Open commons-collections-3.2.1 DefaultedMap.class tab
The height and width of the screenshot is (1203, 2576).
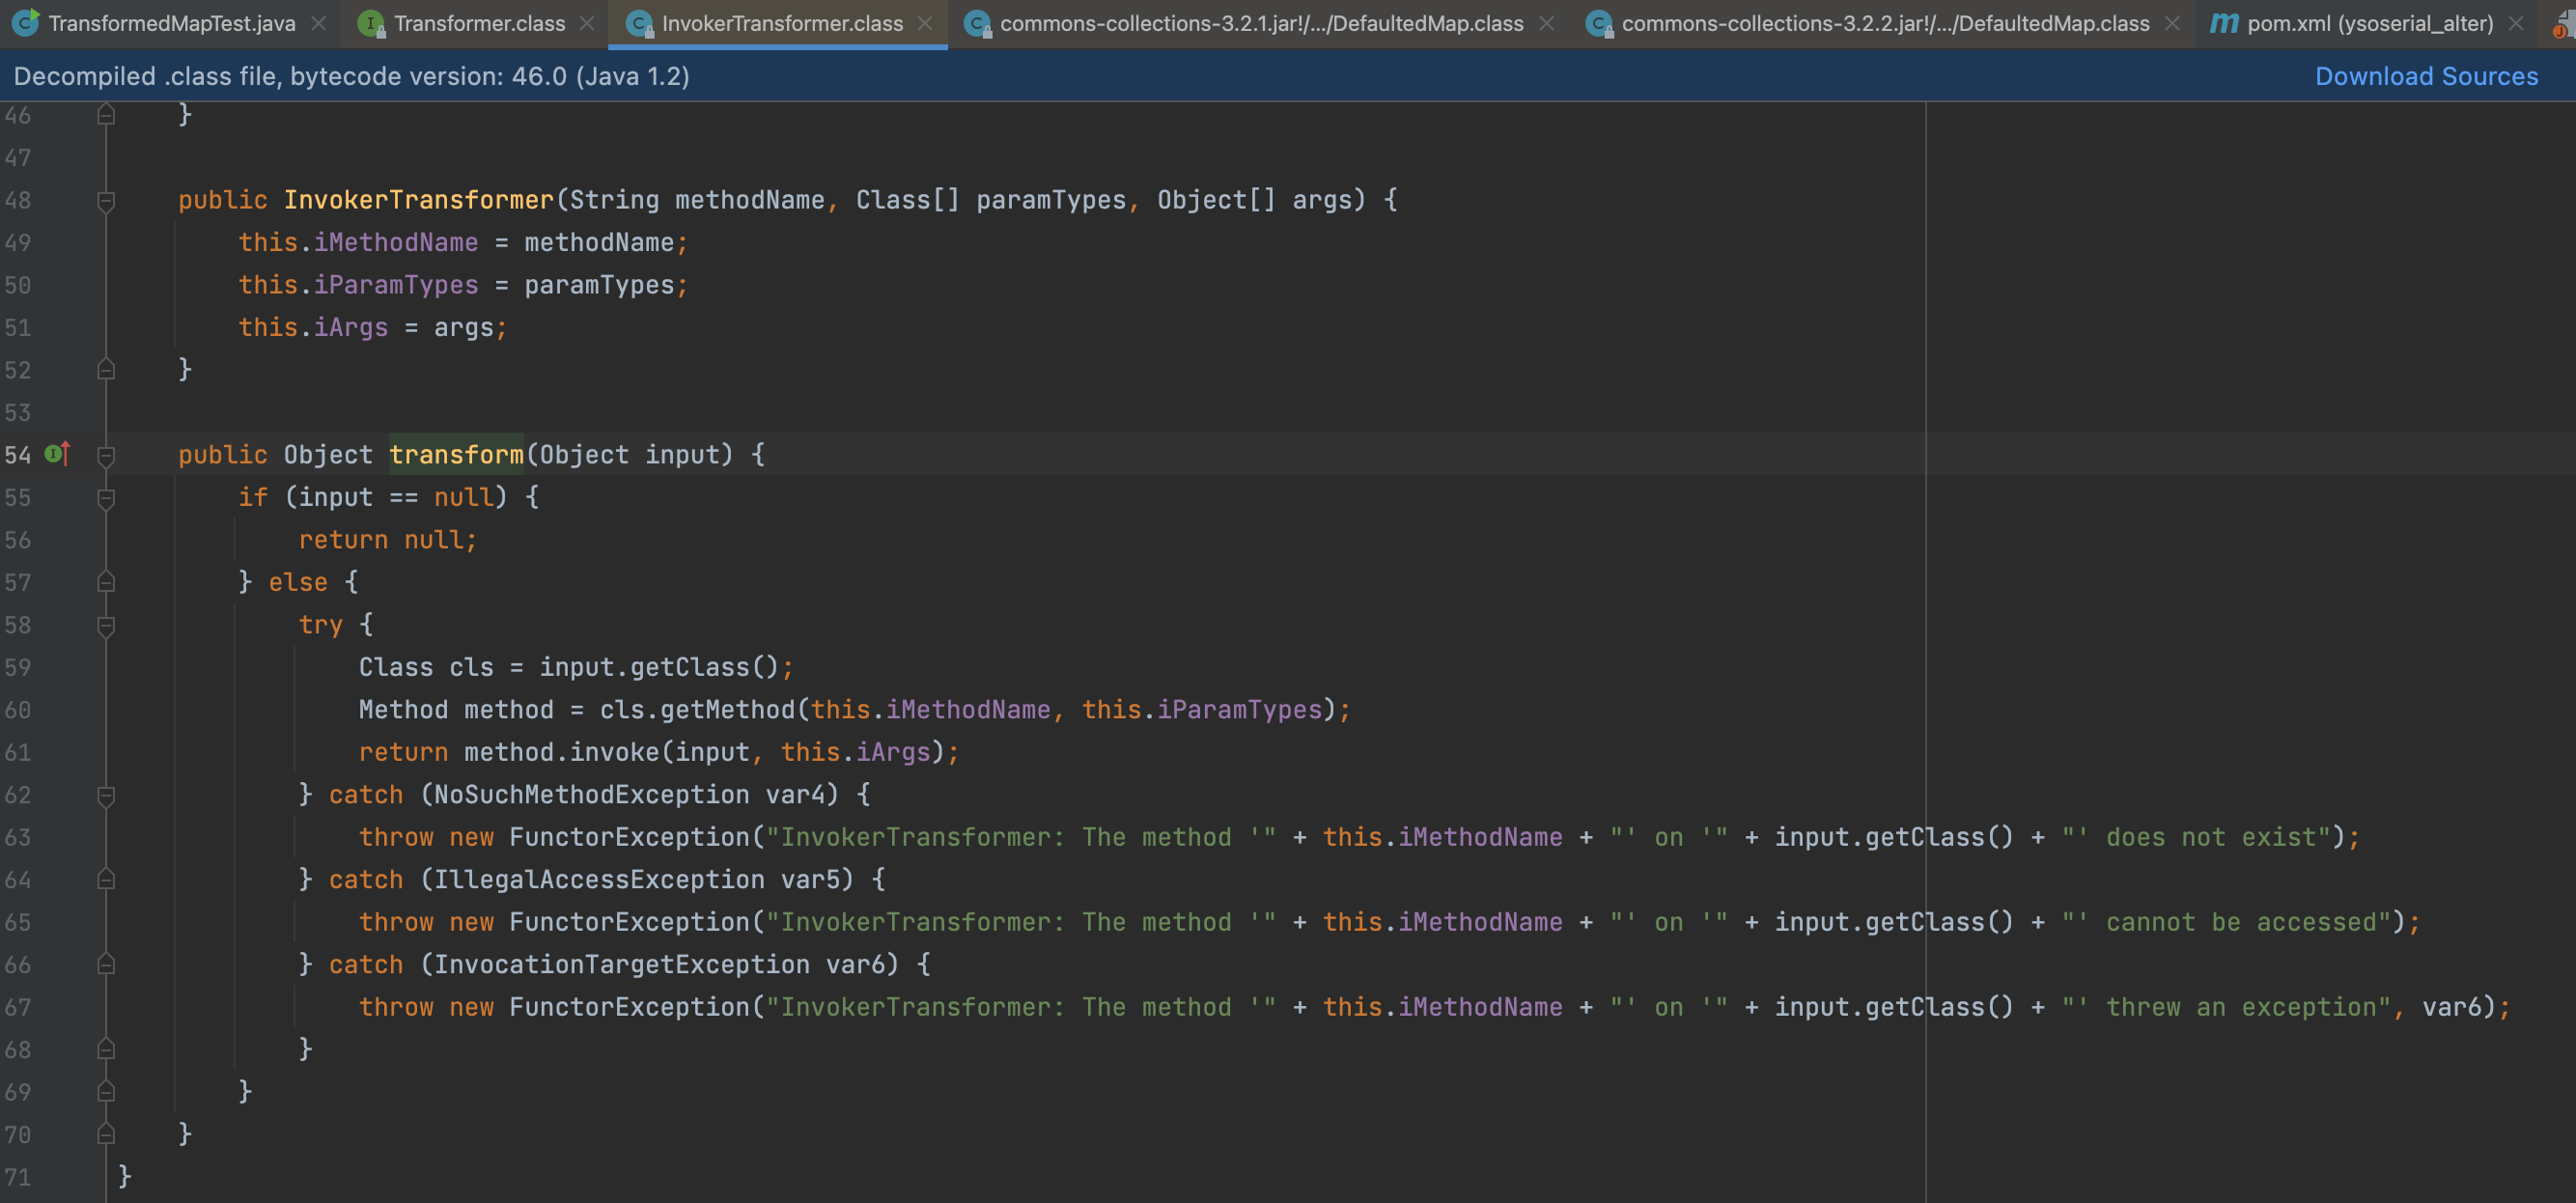[1261, 23]
